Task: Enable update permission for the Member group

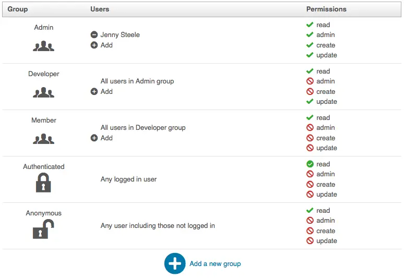Action: click(310, 148)
